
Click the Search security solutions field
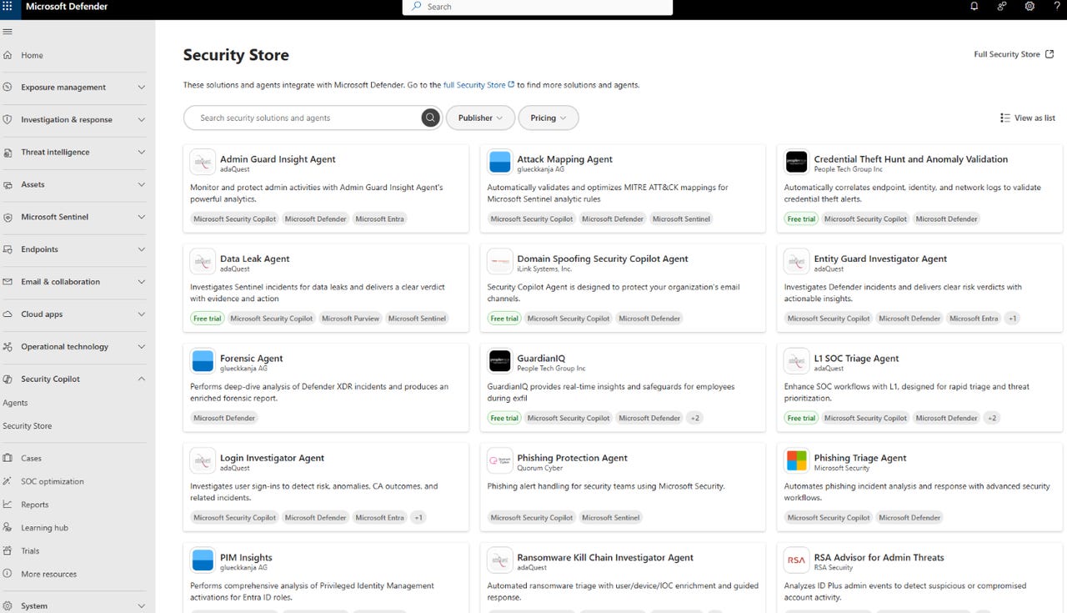(x=304, y=118)
